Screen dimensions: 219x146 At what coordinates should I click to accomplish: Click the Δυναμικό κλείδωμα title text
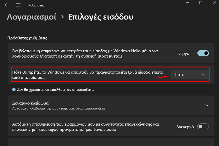(30, 103)
